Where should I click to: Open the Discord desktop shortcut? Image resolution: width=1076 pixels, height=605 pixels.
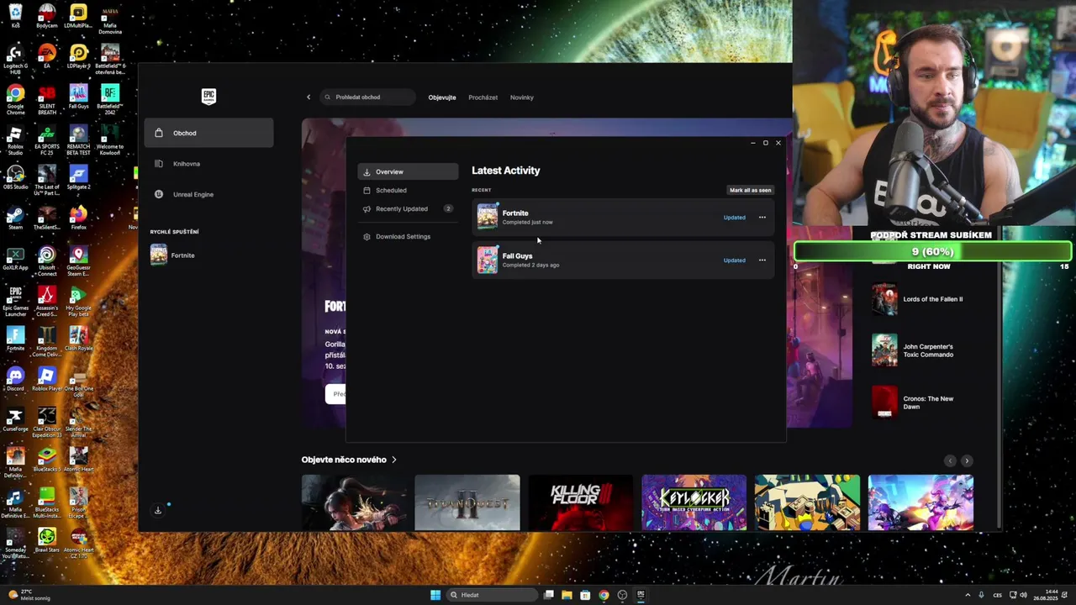(15, 379)
